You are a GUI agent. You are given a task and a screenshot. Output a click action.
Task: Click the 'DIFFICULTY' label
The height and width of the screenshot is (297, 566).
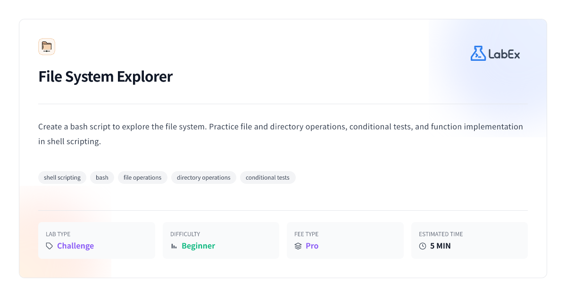[185, 234]
